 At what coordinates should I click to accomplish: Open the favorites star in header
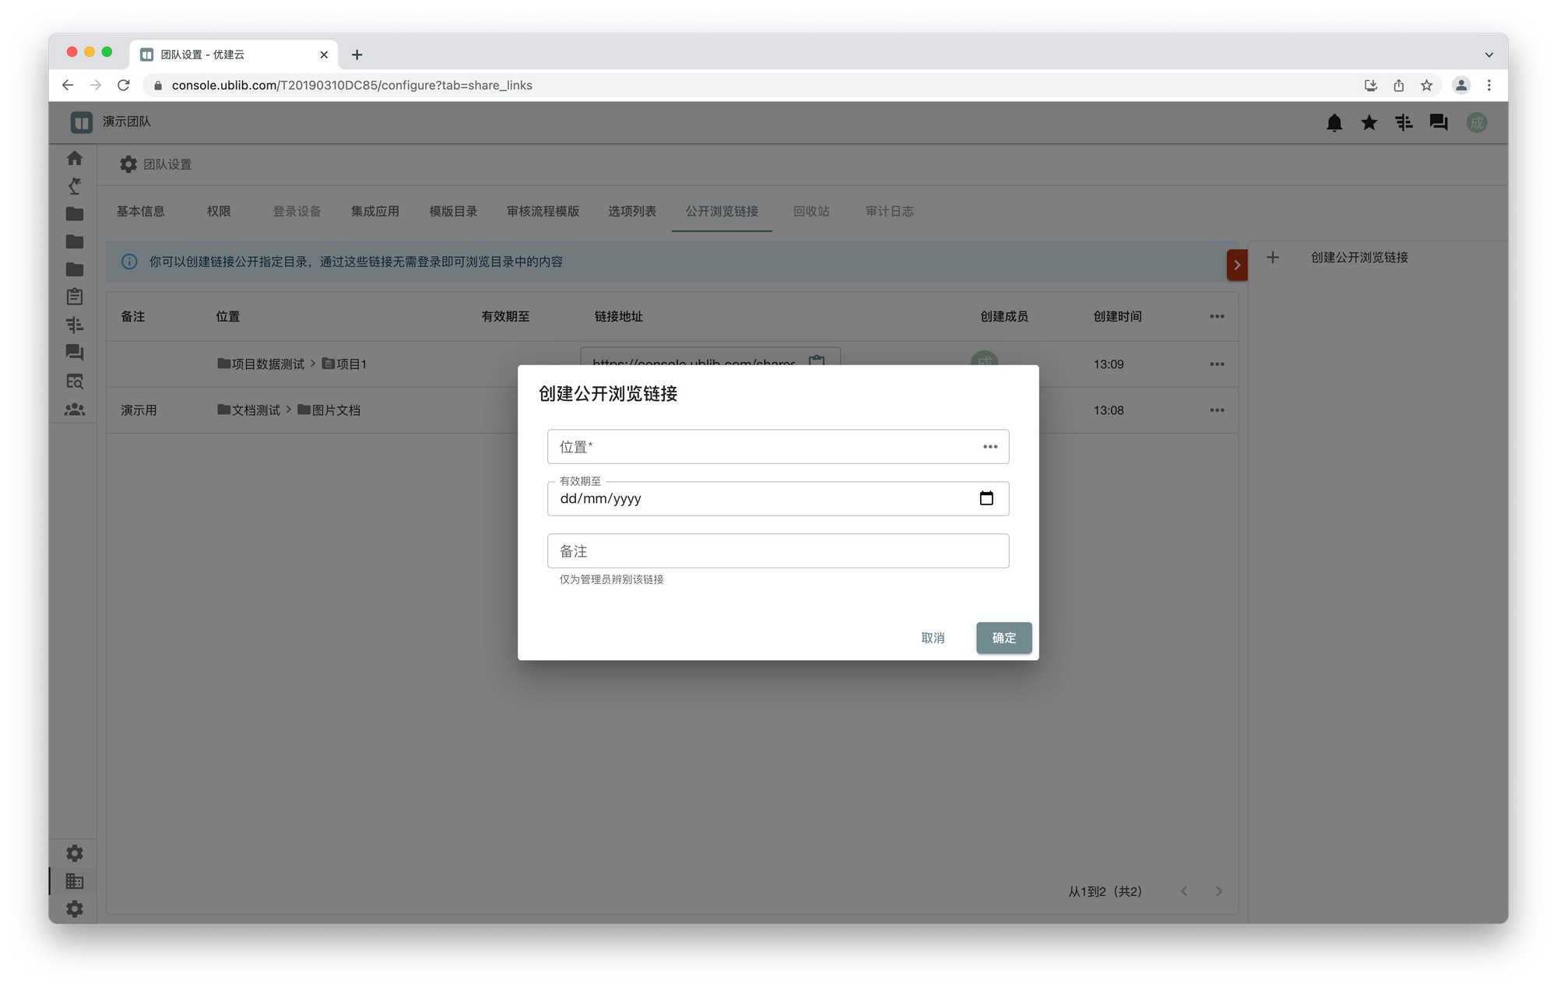[1369, 123]
